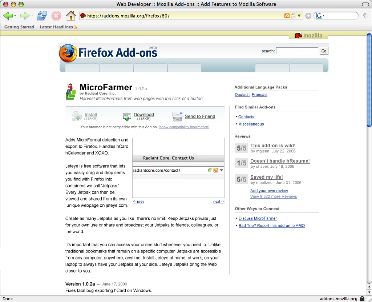Click the microformat icon in the preview URL bar
The width and height of the screenshot is (372, 302).
(x=210, y=170)
